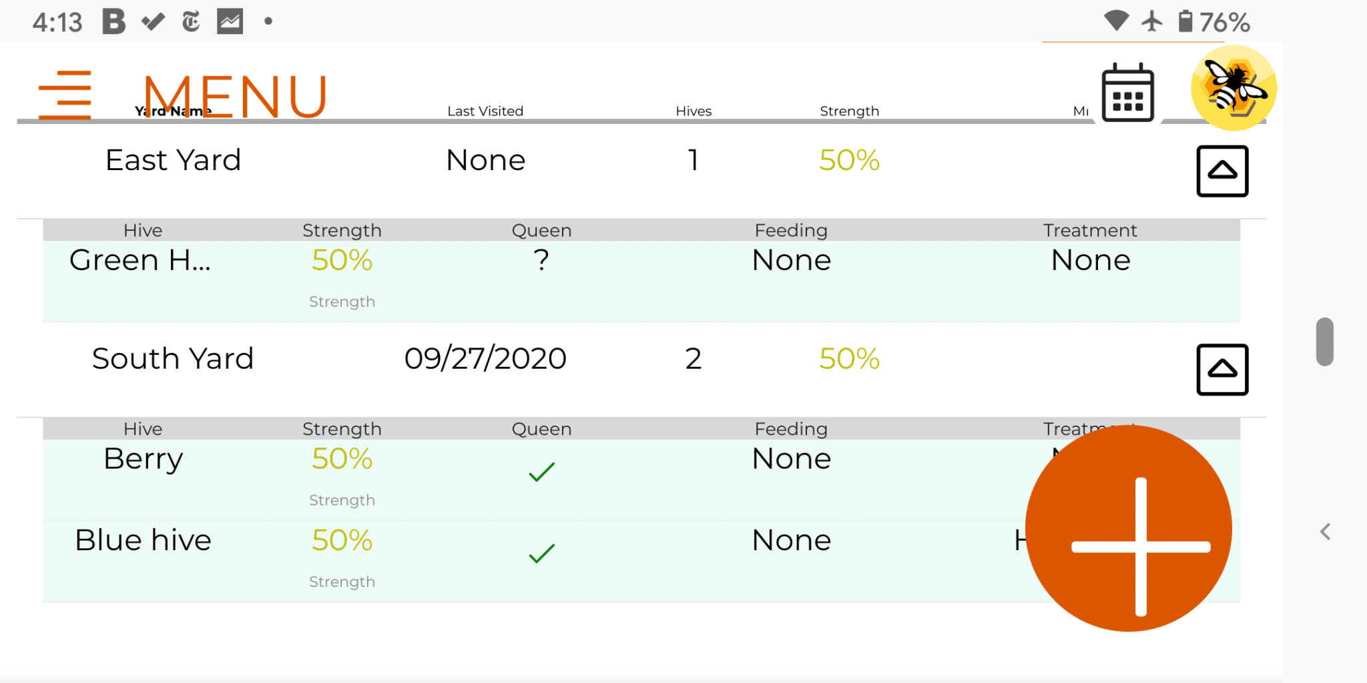
Task: Tap the orange plus add button
Action: 1128,528
